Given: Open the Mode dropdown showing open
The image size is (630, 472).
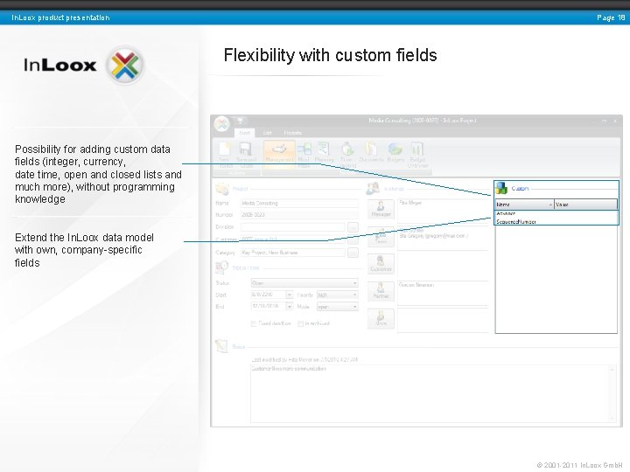Looking at the screenshot, I should (337, 306).
